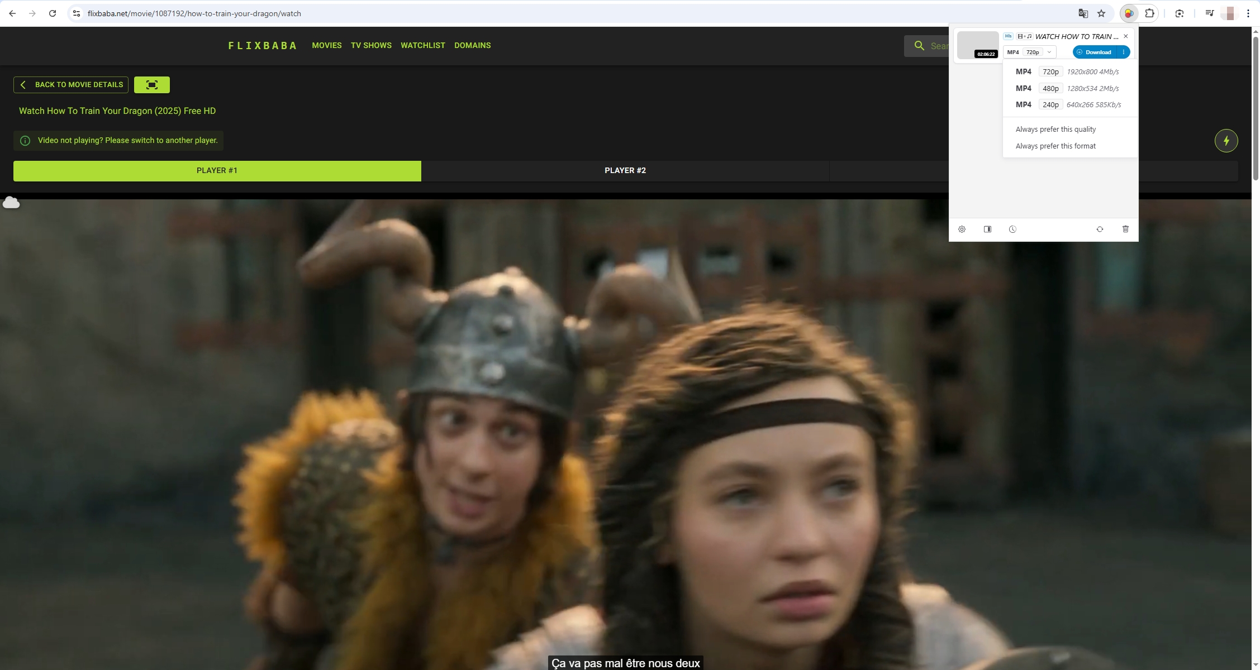Click the FLIXBABA logo
The width and height of the screenshot is (1260, 670).
[x=263, y=46]
